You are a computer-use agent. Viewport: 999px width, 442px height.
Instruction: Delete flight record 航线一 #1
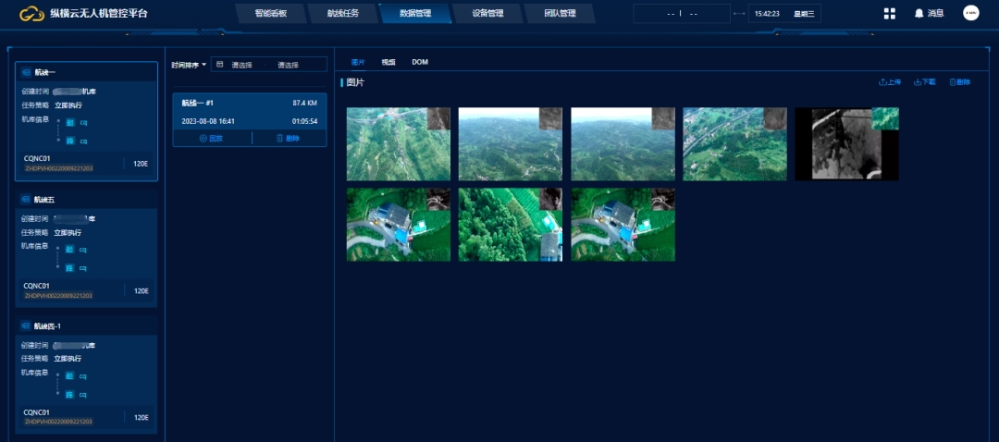pyautogui.click(x=288, y=138)
